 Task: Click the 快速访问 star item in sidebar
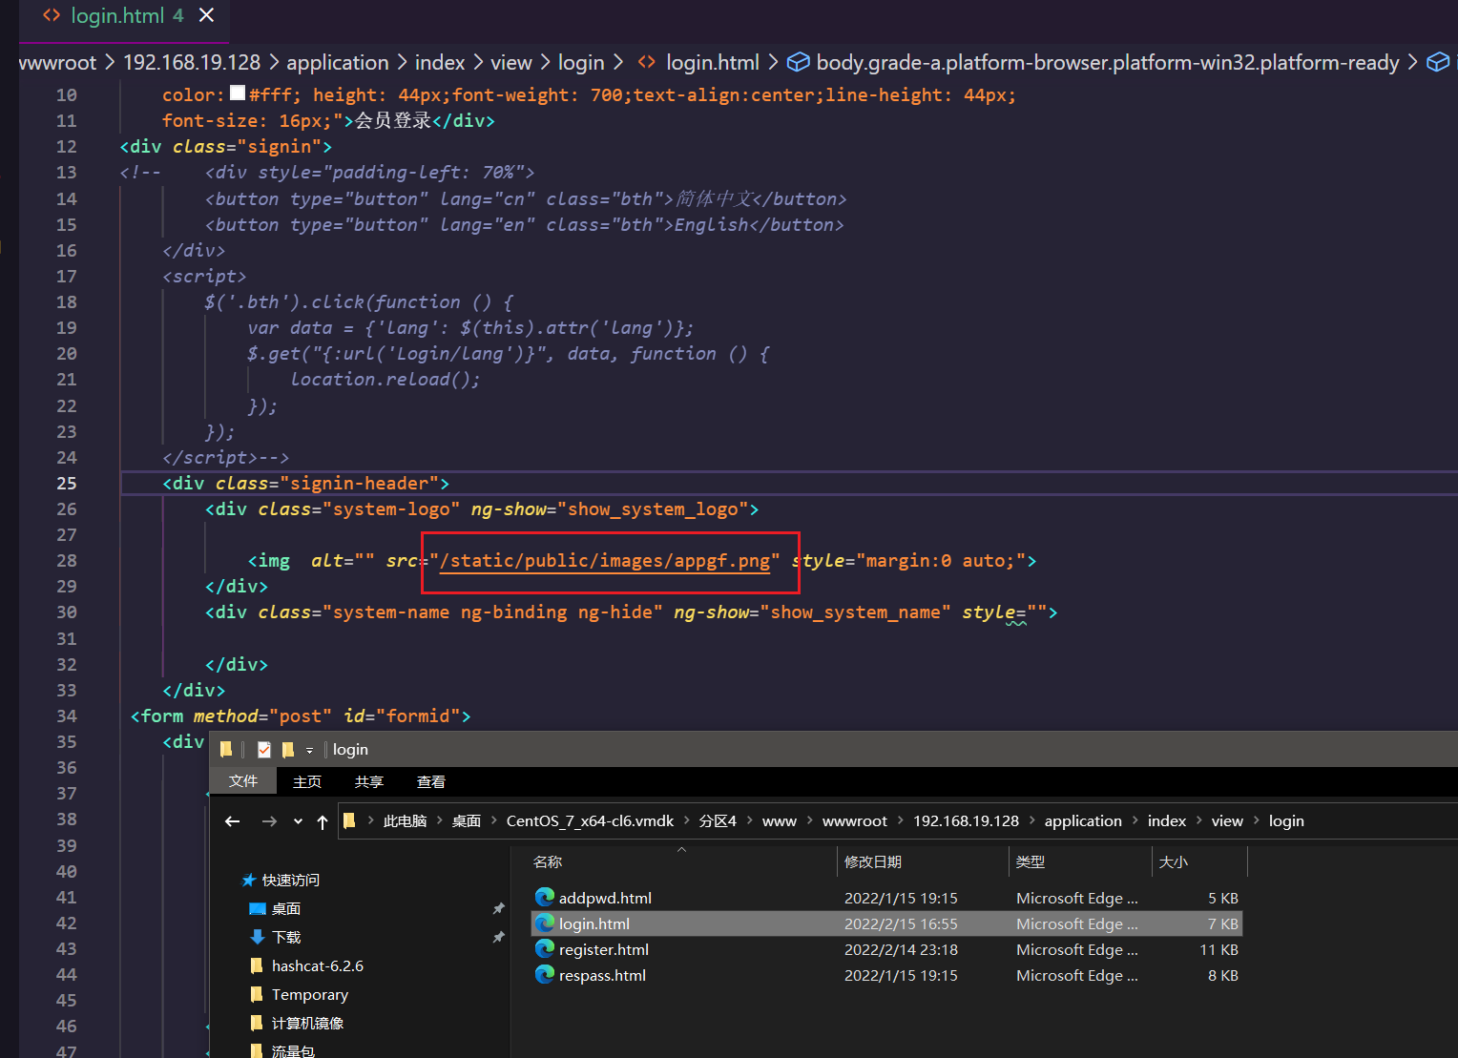tap(281, 881)
